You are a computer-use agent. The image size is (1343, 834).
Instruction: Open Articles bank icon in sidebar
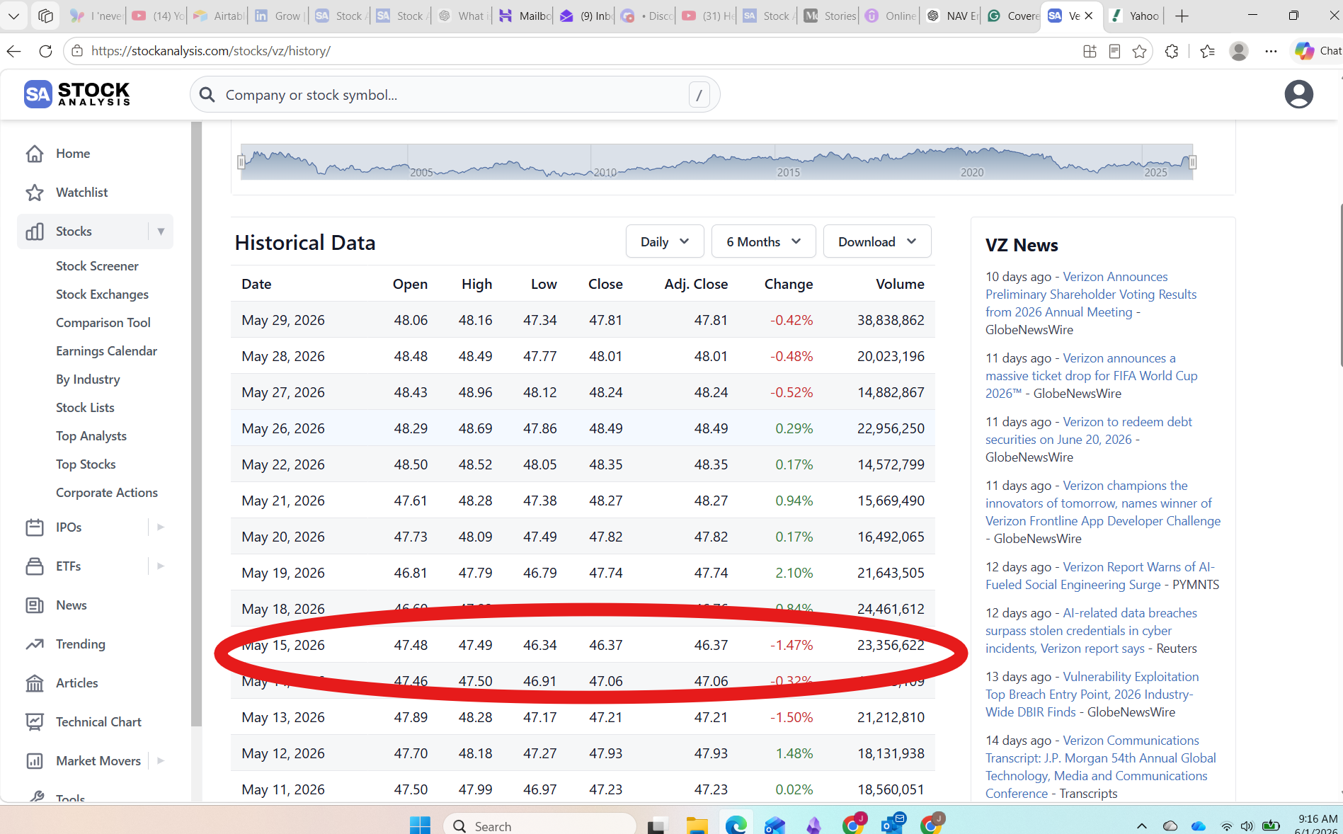pyautogui.click(x=35, y=683)
